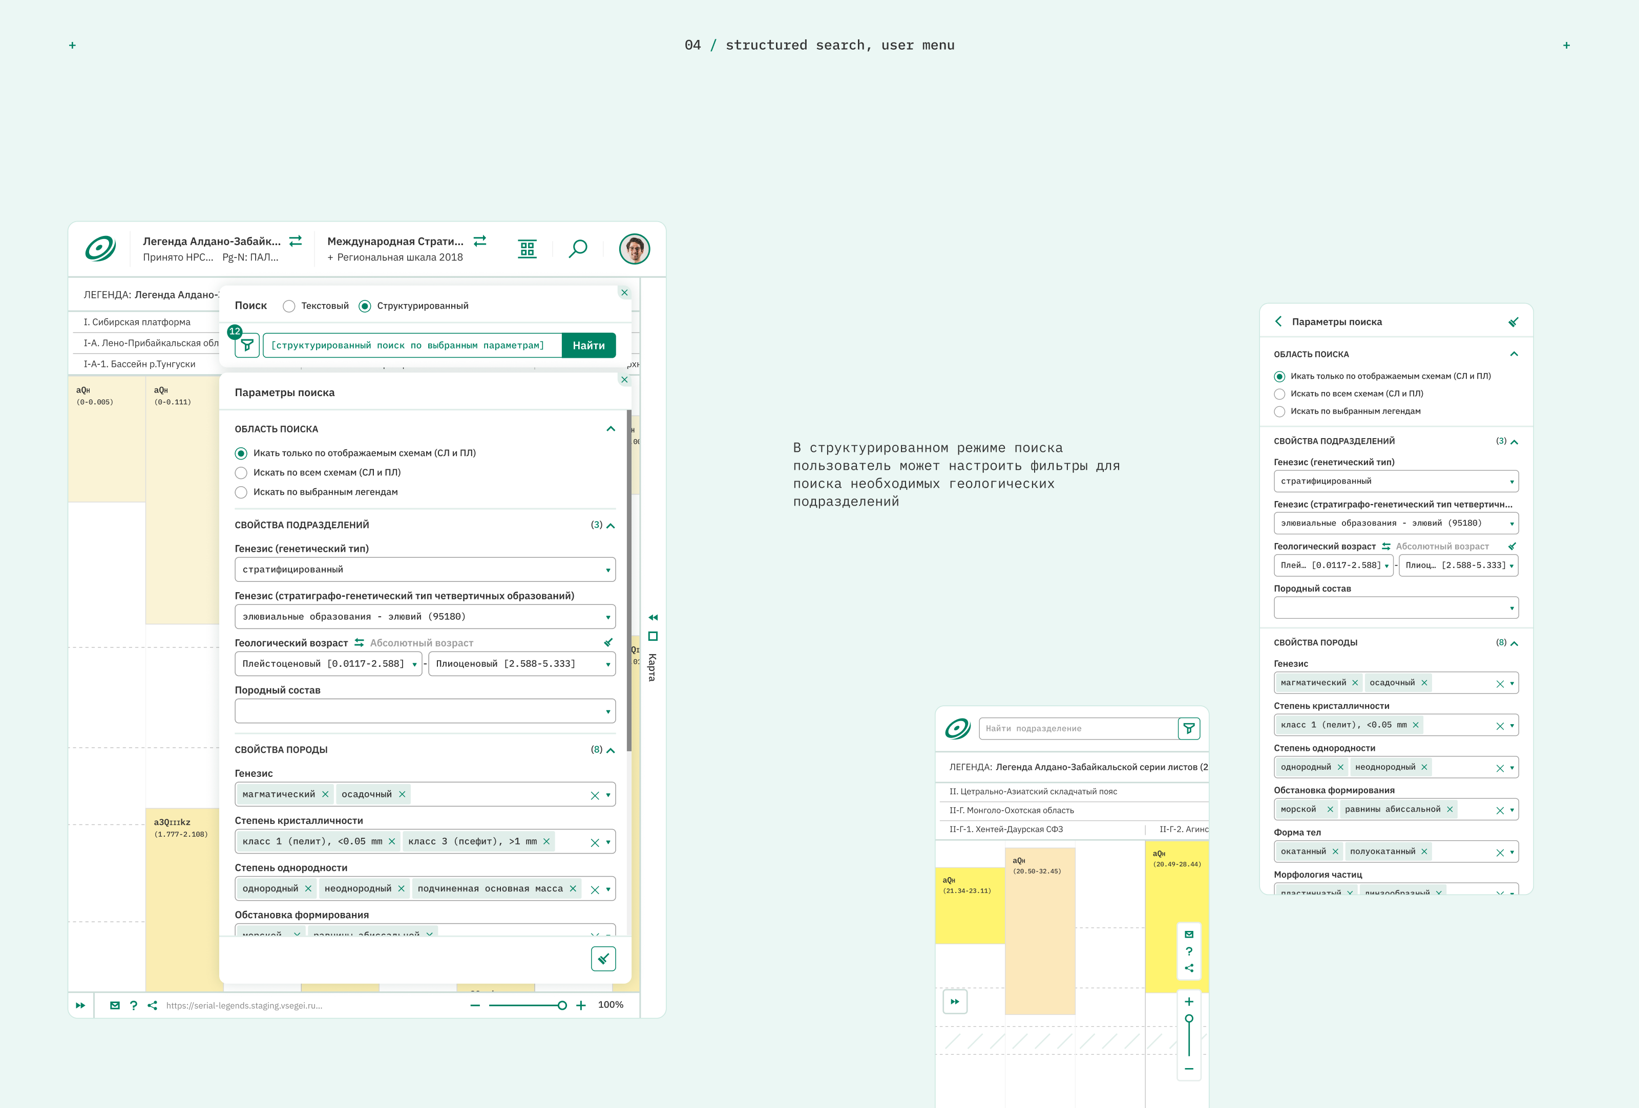Viewport: 1639px width, 1108px height.
Task: Open the Плейстоценовый age dropdown
Action: tap(328, 664)
